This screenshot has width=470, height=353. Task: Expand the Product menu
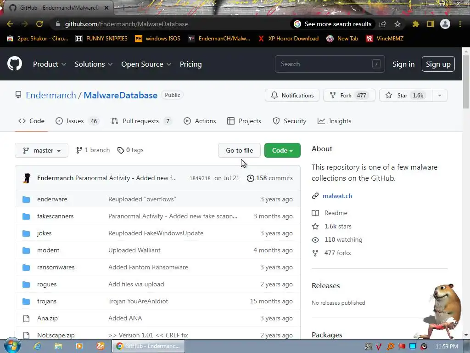(50, 64)
